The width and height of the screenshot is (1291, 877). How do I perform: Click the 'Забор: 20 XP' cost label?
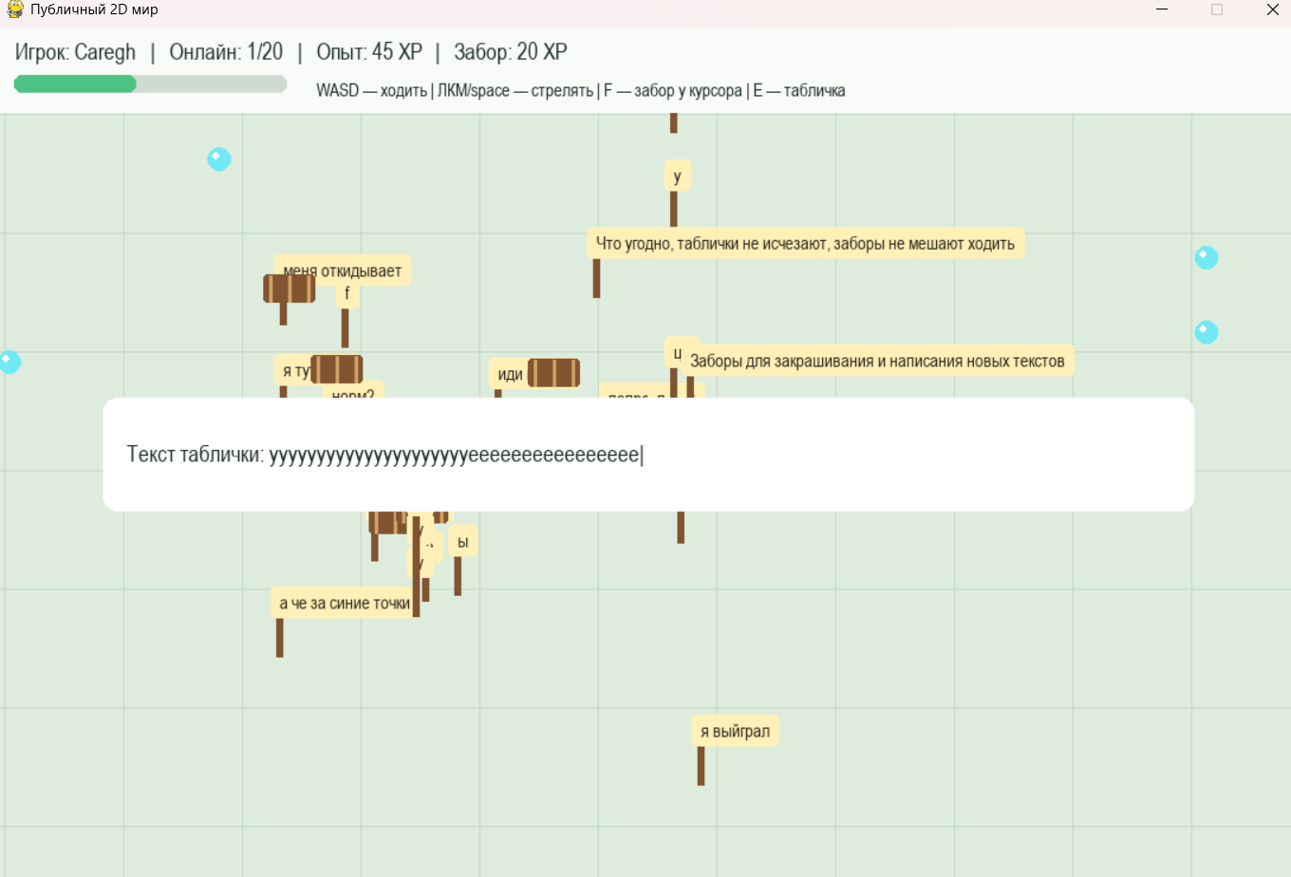tap(511, 52)
